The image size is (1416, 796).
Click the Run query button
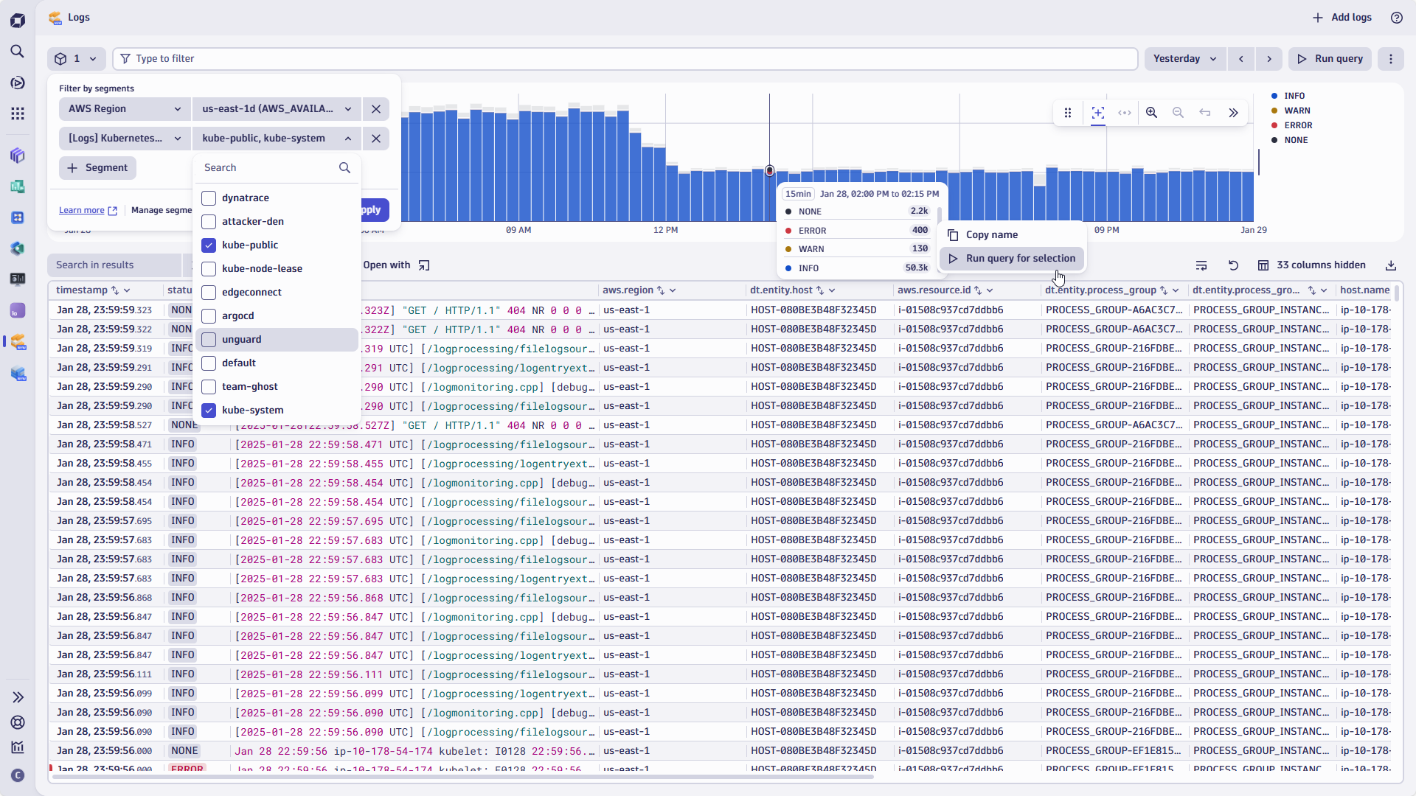pos(1330,58)
